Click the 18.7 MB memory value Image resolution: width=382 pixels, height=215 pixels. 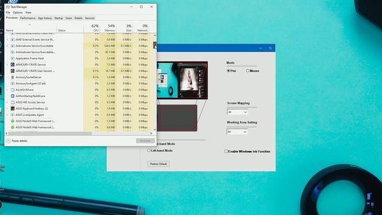tap(110, 71)
